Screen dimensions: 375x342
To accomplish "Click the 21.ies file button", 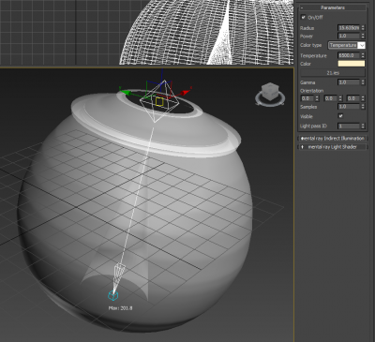I will (333, 73).
